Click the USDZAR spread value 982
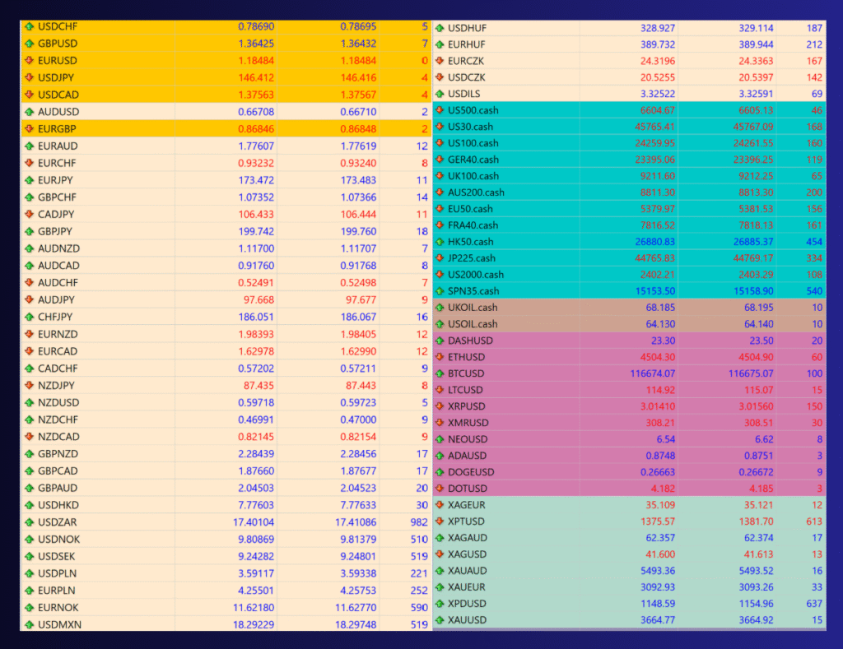 [x=419, y=522]
